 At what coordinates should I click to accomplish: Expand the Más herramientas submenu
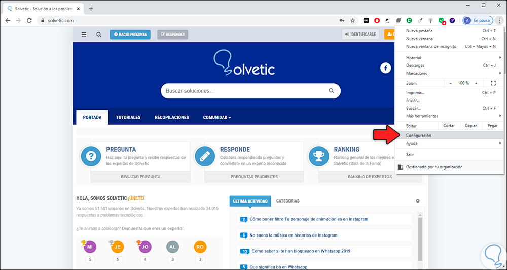449,116
